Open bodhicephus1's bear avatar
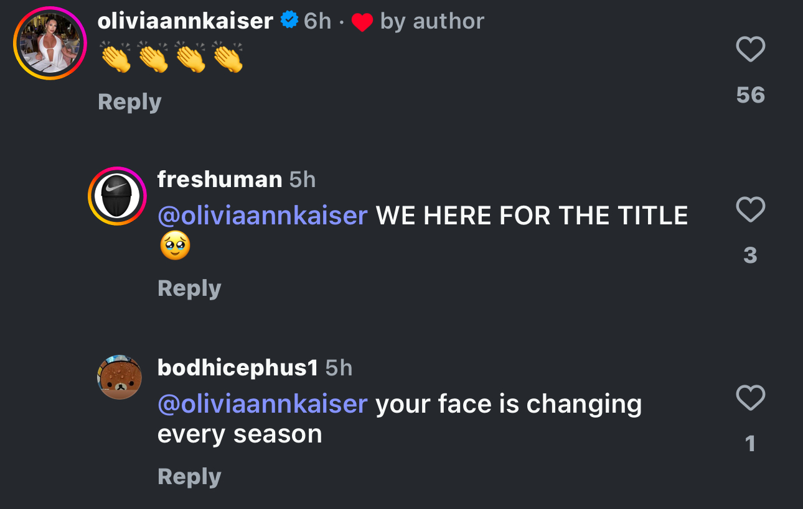Image resolution: width=803 pixels, height=509 pixels. click(x=120, y=377)
